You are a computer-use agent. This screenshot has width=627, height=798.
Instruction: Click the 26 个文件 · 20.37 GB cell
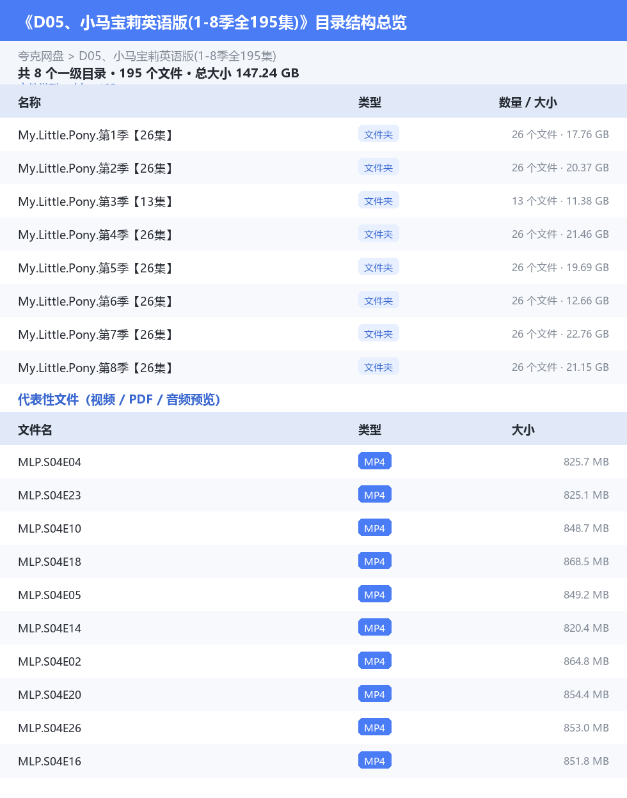tap(560, 168)
